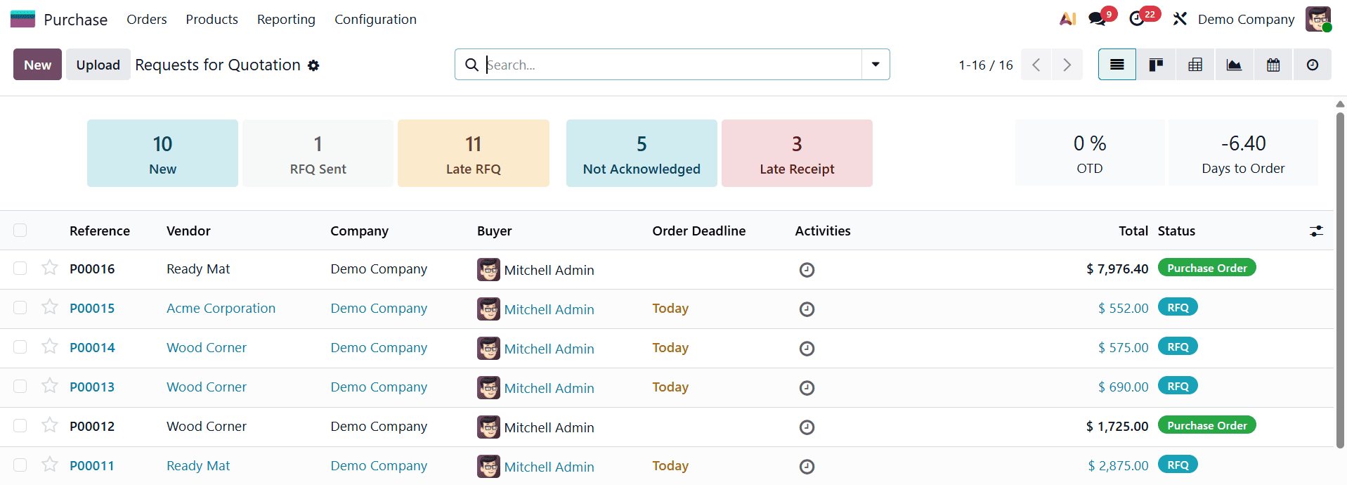1347x485 pixels.
Task: Sort by the Vendor column header
Action: click(x=188, y=231)
